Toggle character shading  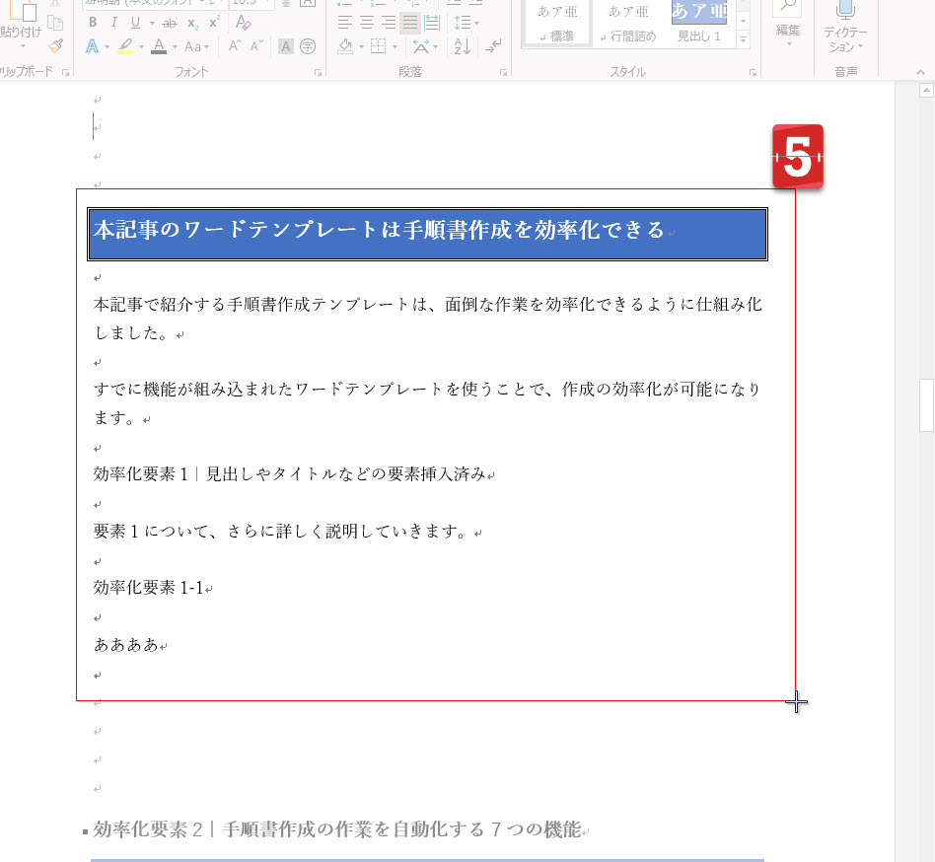click(x=286, y=46)
